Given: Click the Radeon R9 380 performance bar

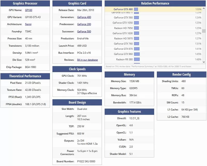Looking at the screenshot, I should (x=137, y=59).
